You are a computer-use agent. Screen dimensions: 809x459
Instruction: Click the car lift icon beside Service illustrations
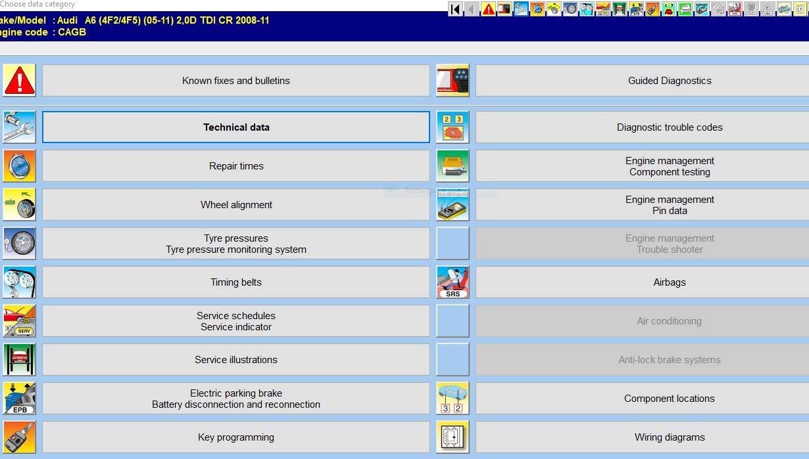click(19, 359)
